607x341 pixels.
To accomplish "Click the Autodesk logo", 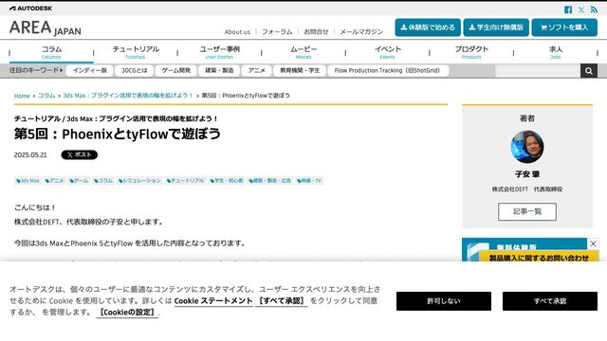I will (x=30, y=9).
